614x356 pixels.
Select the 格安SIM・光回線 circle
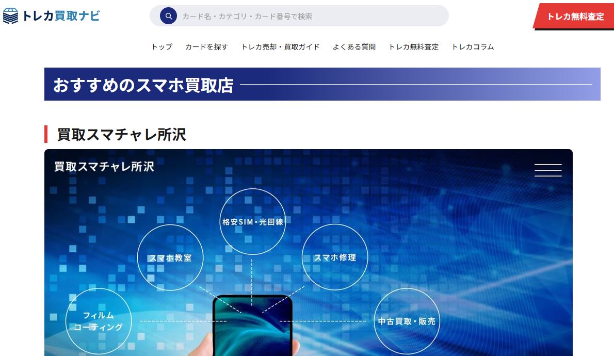pyautogui.click(x=253, y=222)
